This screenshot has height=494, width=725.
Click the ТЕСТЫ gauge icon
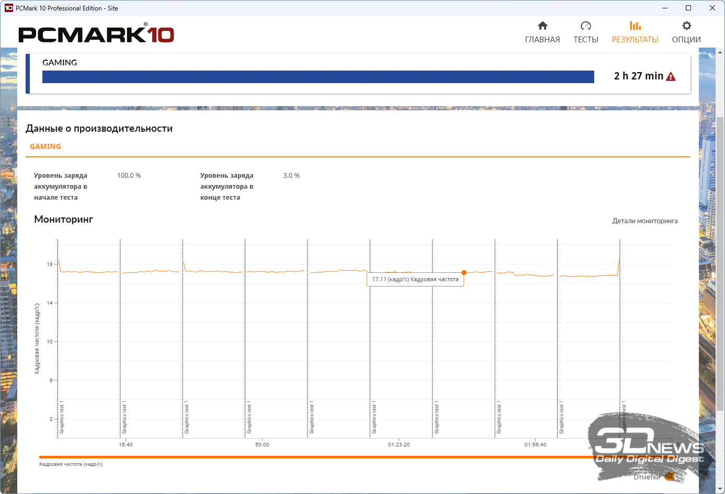585,26
